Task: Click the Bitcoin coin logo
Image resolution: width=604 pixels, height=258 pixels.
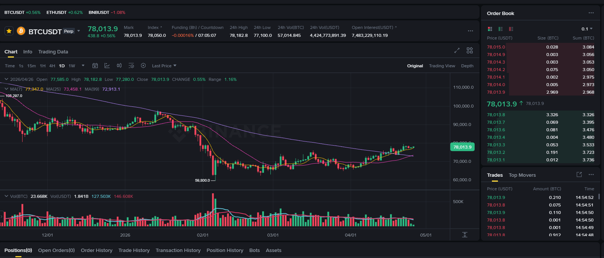Action: (21, 31)
